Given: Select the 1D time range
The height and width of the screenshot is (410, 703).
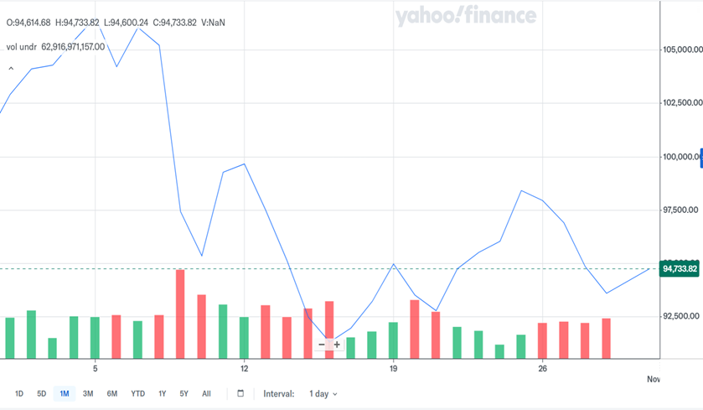Looking at the screenshot, I should coord(19,393).
